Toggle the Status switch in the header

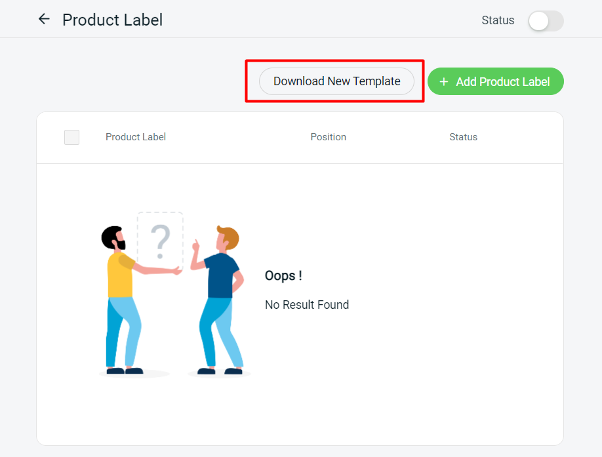546,21
